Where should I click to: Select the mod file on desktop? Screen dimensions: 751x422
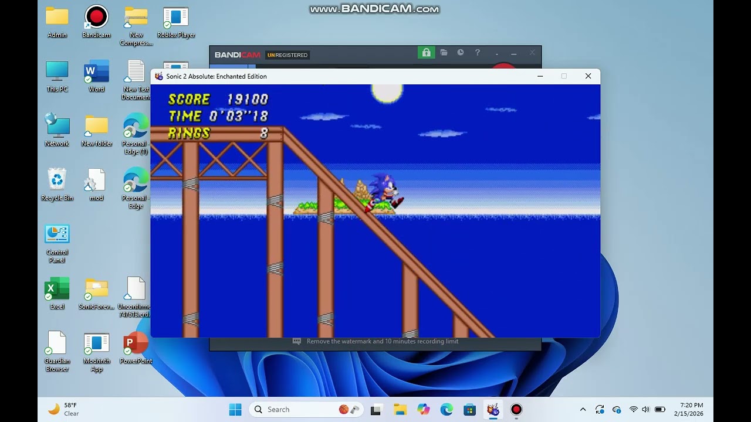tap(96, 185)
